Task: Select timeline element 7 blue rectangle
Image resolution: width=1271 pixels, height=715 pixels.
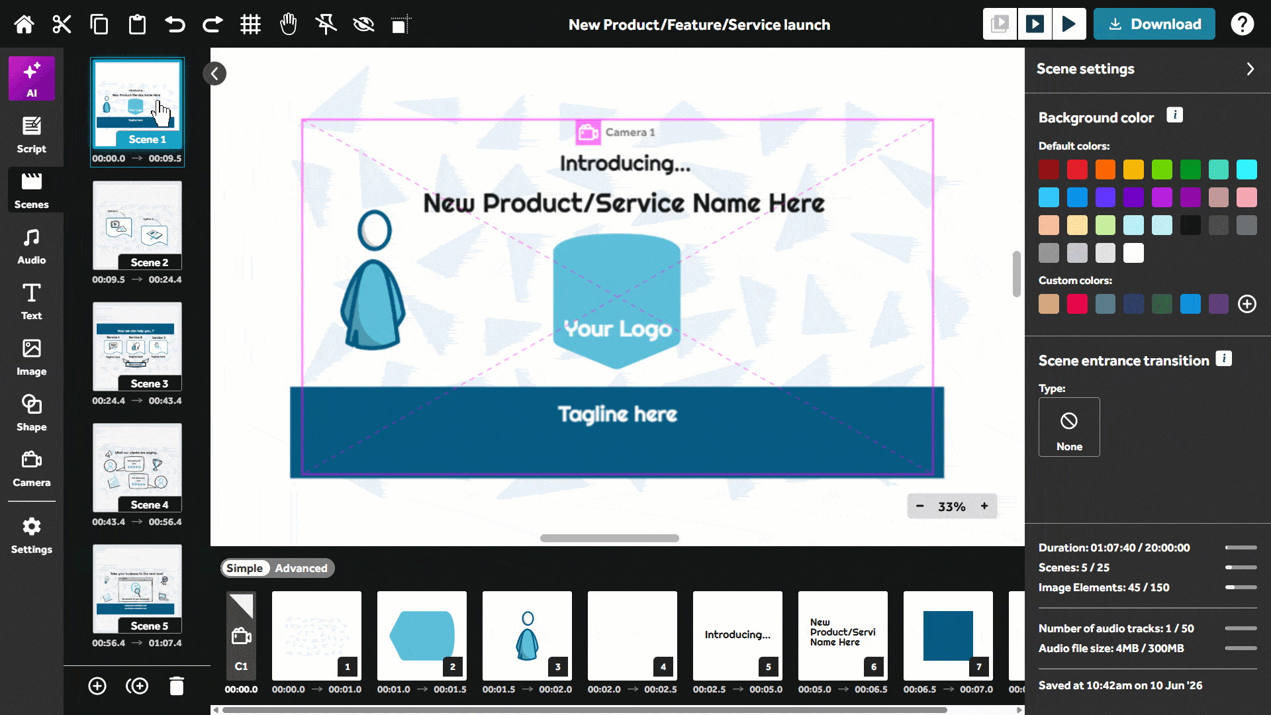Action: point(948,636)
